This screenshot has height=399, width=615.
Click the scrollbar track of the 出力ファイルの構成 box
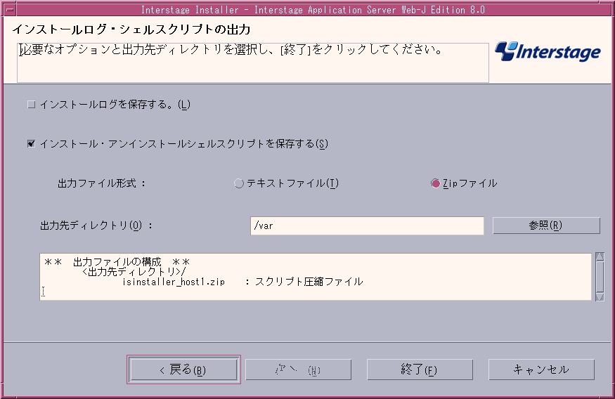click(600, 277)
